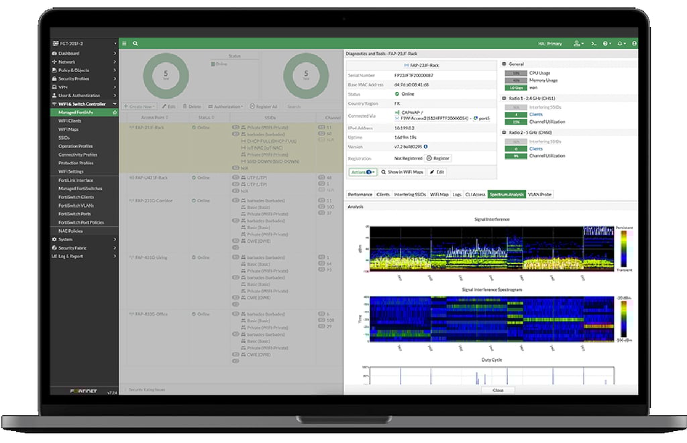Image resolution: width=687 pixels, height=443 pixels.
Task: Collapse the General section toggle
Action: click(504, 64)
